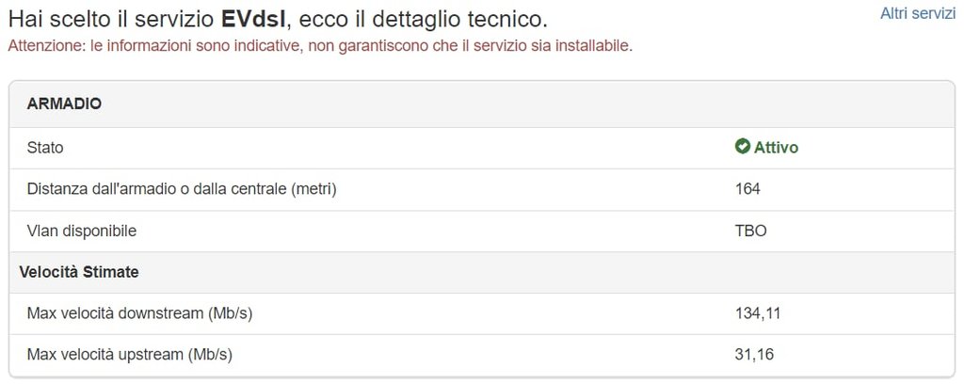Select the Stato row label
Screen dimensions: 964x384
tap(45, 148)
